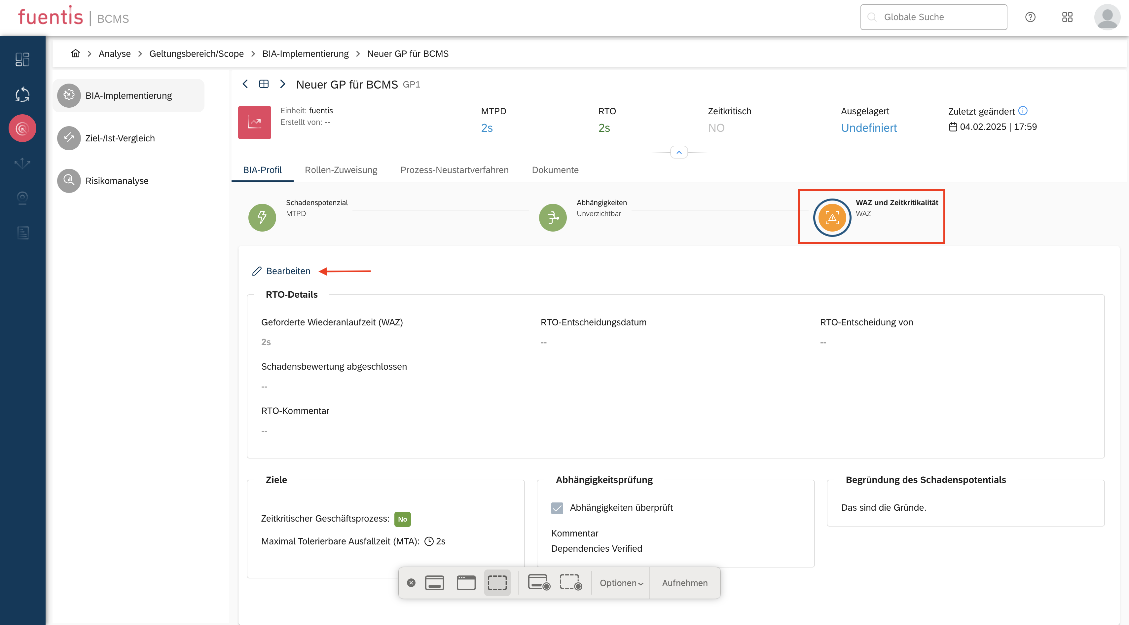
Task: Click the WAZ und Zeitkritikalität orange icon
Action: 832,217
